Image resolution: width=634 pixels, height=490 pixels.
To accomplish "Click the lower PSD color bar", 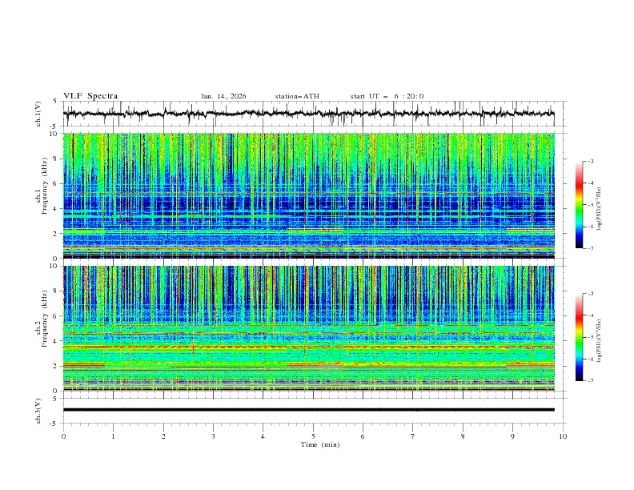I will tap(580, 337).
